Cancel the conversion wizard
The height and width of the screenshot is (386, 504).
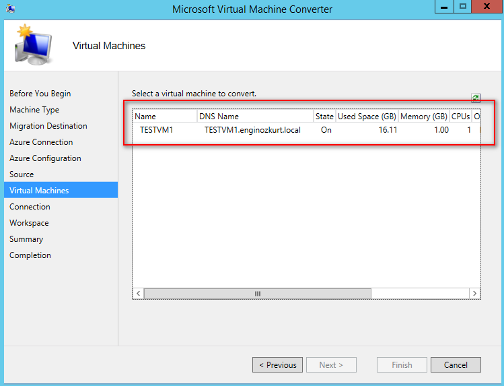point(456,364)
